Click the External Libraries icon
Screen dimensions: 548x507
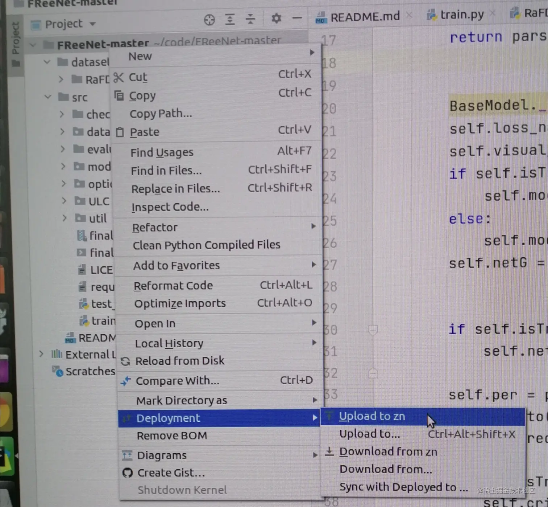click(57, 354)
